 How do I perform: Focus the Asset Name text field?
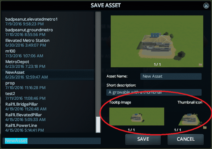[171, 76]
